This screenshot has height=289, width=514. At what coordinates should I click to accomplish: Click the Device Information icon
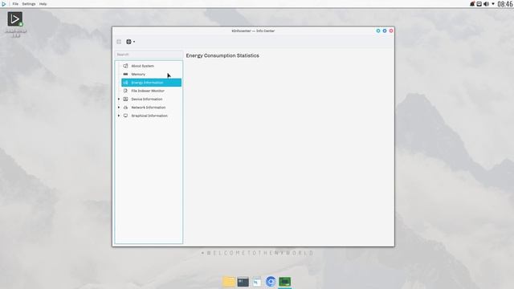tap(125, 99)
